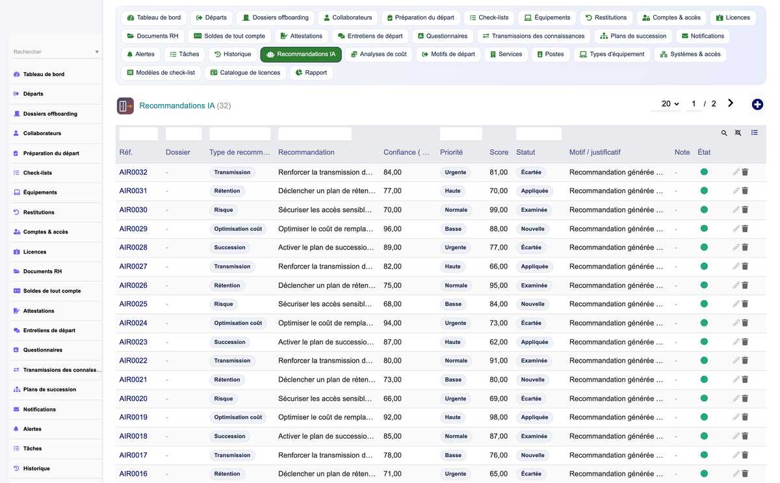Toggle the green État dot for AIR0020

[x=704, y=398]
